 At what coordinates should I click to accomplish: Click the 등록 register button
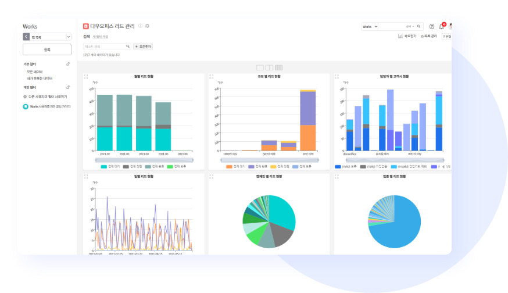(x=47, y=49)
